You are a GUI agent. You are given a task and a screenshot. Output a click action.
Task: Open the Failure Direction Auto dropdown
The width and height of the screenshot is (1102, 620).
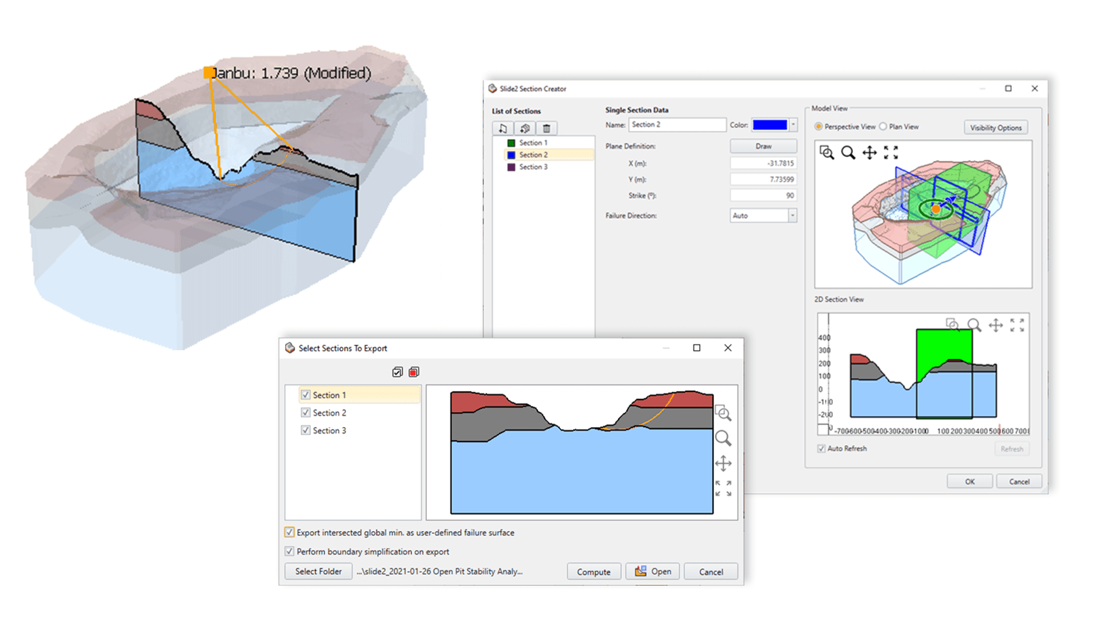[763, 216]
